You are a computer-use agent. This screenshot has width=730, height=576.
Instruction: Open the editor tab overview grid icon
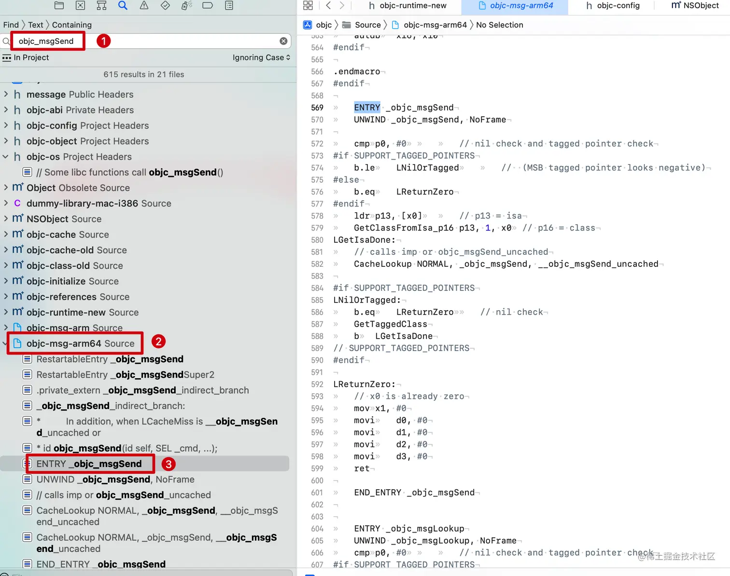[309, 5]
